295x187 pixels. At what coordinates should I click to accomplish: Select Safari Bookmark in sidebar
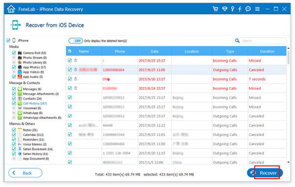38,149
